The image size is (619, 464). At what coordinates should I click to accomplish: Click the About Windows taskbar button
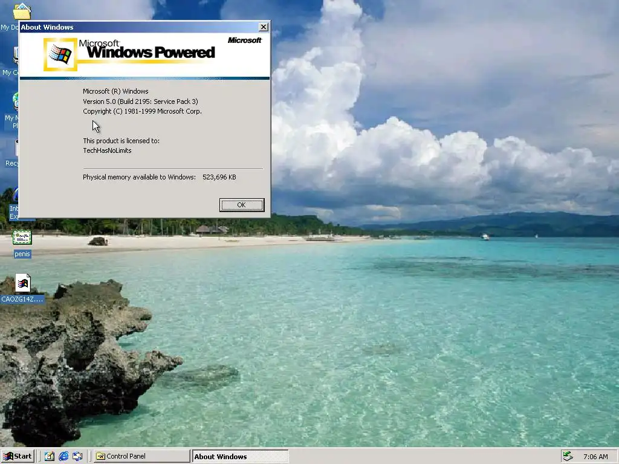(240, 457)
